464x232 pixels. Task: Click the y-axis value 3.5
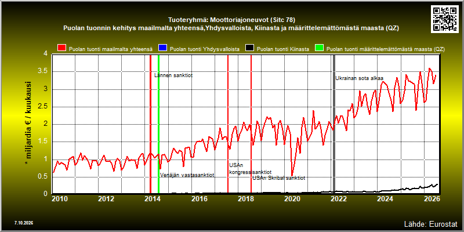click(43, 71)
